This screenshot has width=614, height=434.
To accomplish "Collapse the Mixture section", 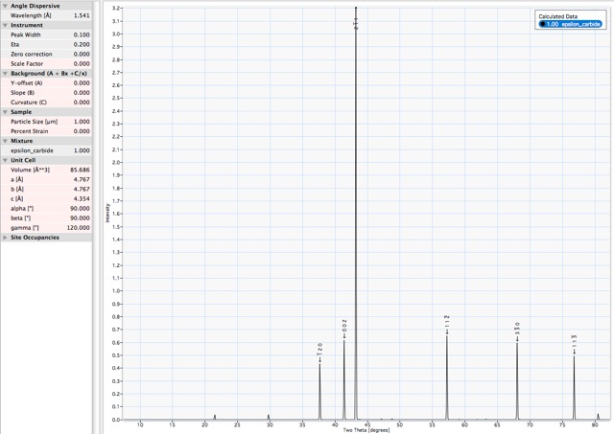I will pos(5,141).
